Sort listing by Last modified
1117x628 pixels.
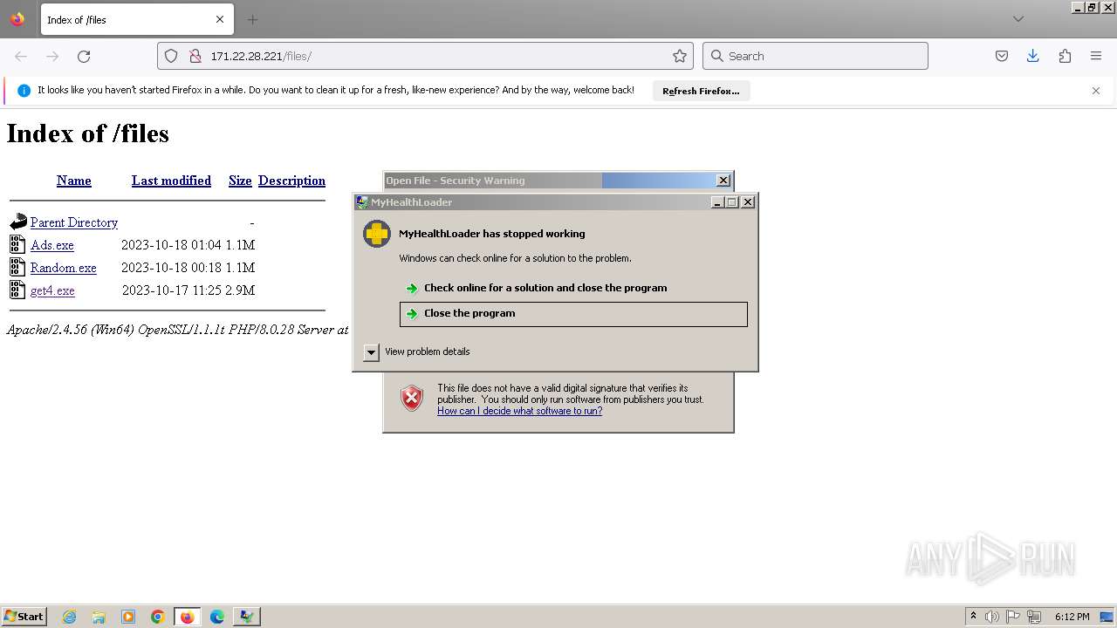point(171,181)
